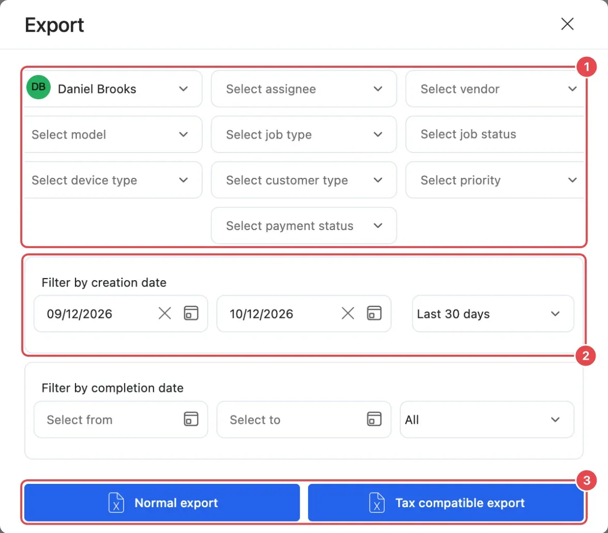Open calendar for Select to completion date
This screenshot has width=608, height=533.
(x=374, y=419)
